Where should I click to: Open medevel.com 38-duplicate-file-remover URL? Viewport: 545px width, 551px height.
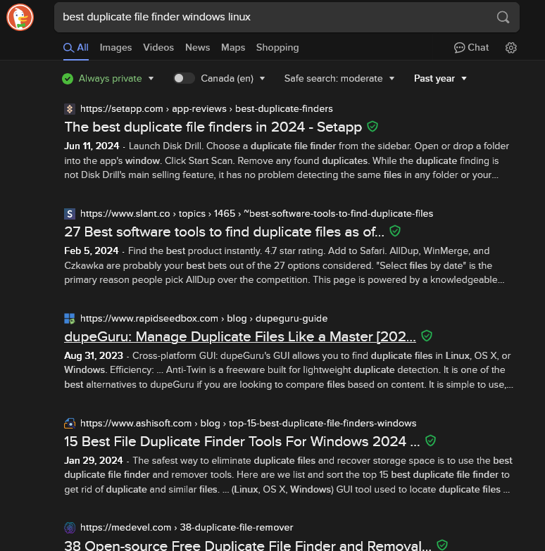(x=187, y=528)
